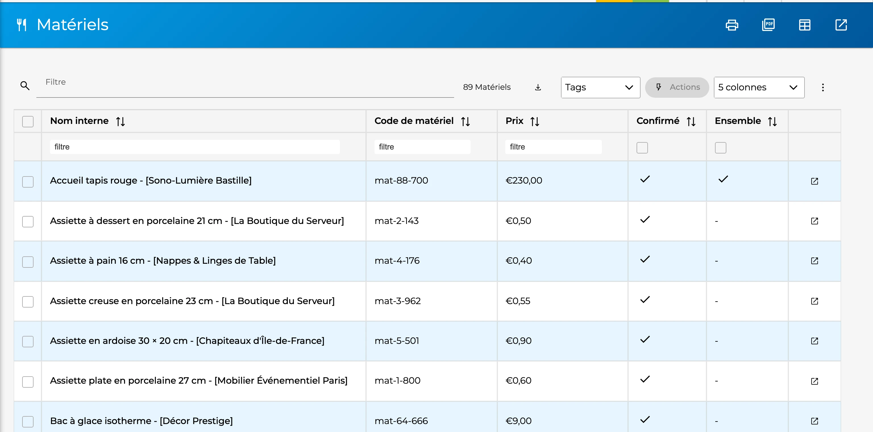Toggle the select-all checkbox in header
The image size is (873, 432).
point(28,121)
